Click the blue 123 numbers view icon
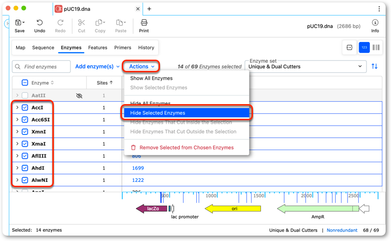Viewport: 391px width, 241px height. tap(364, 47)
